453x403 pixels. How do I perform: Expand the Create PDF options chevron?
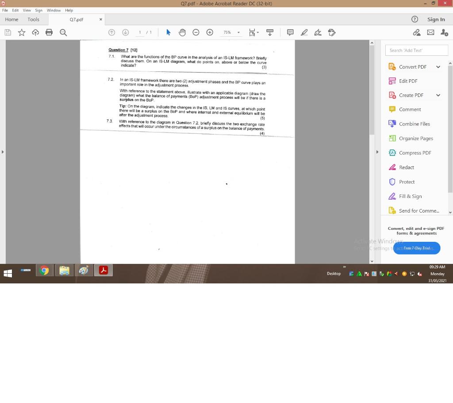[438, 95]
